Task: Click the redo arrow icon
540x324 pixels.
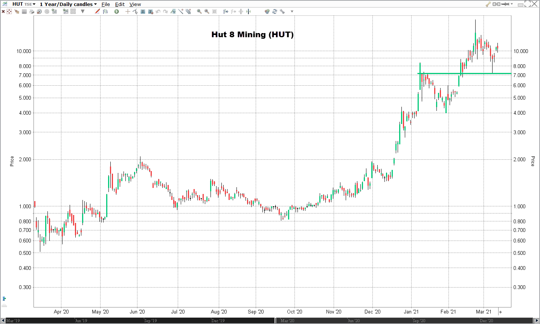Action: tap(165, 12)
